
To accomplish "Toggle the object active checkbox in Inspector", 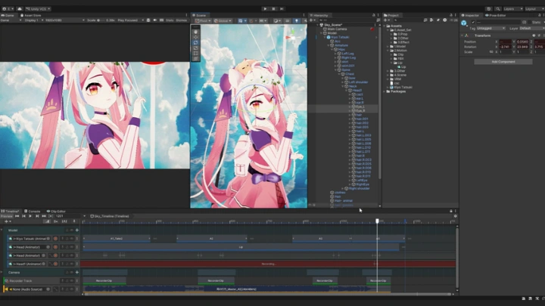I will (x=473, y=22).
